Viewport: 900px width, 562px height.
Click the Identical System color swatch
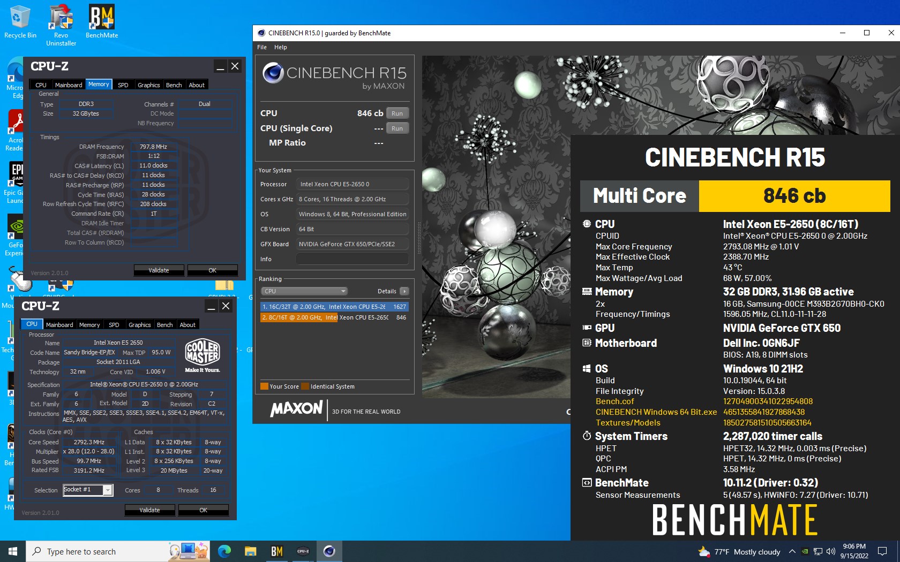(x=305, y=386)
